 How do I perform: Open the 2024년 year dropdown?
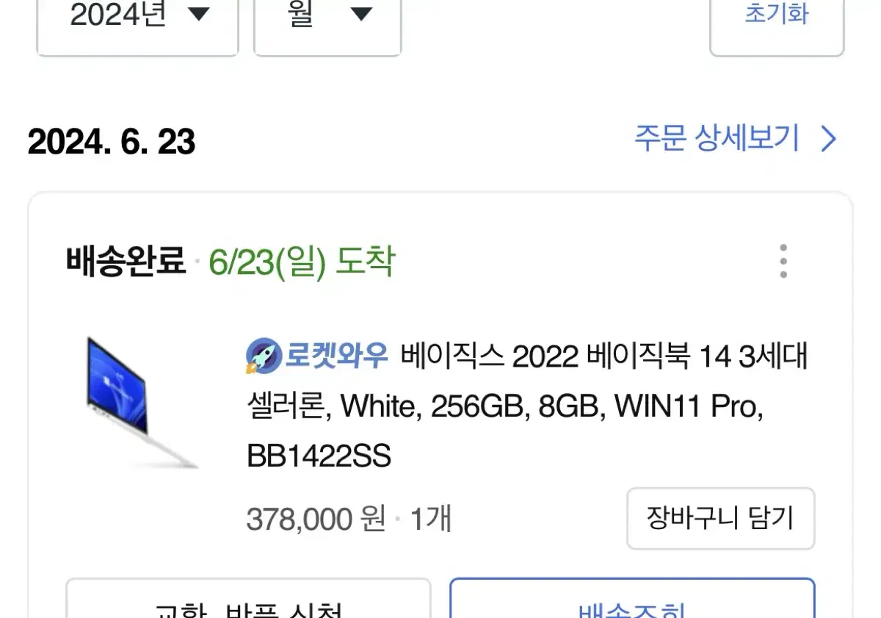click(138, 22)
